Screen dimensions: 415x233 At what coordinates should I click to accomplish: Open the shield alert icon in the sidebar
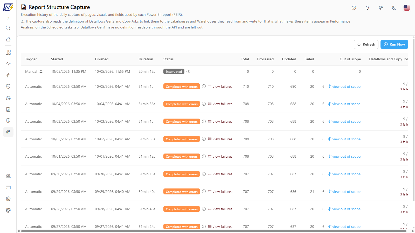(8, 121)
